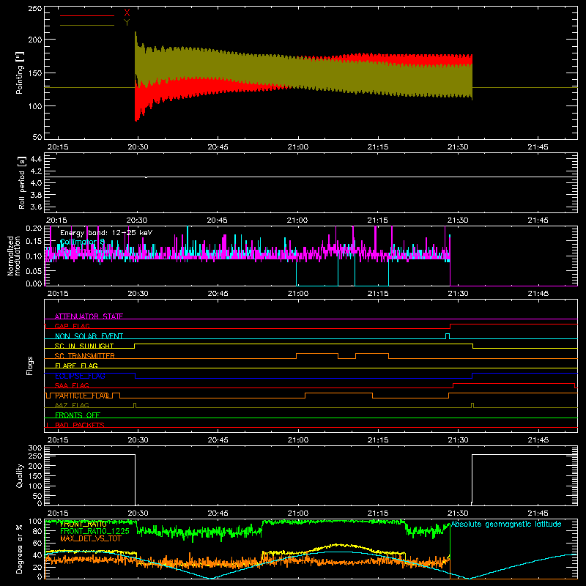Click the 21:00 label under the Pointing plot
This screenshot has width=586, height=586.
click(298, 147)
